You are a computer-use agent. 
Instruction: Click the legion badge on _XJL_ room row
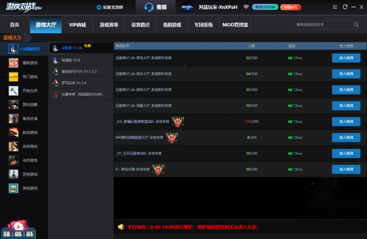(178, 122)
